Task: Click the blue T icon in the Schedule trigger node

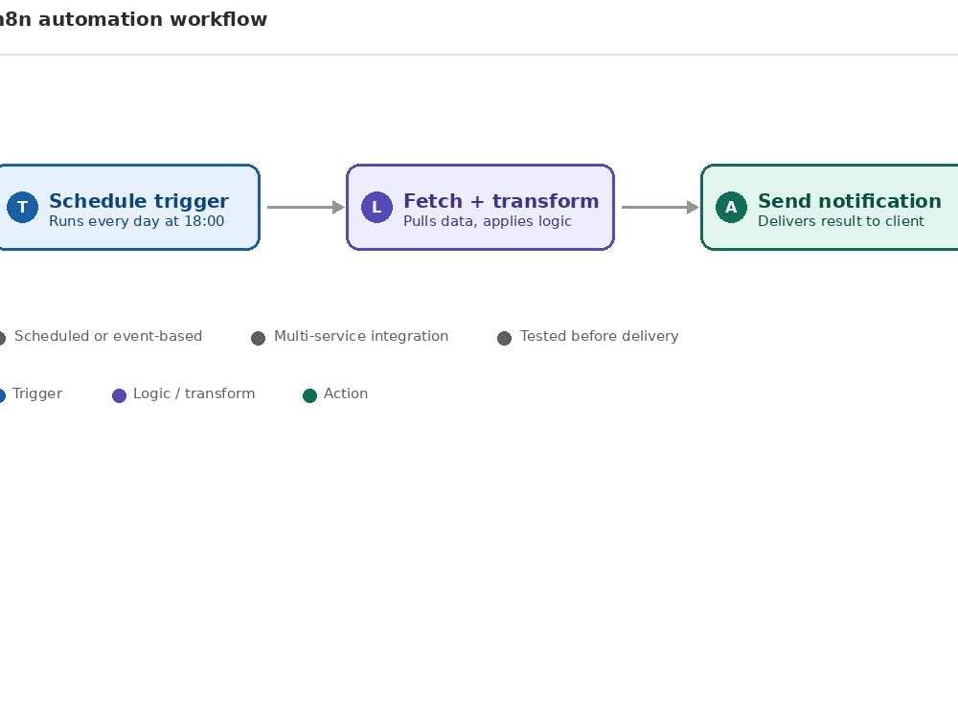Action: (23, 207)
